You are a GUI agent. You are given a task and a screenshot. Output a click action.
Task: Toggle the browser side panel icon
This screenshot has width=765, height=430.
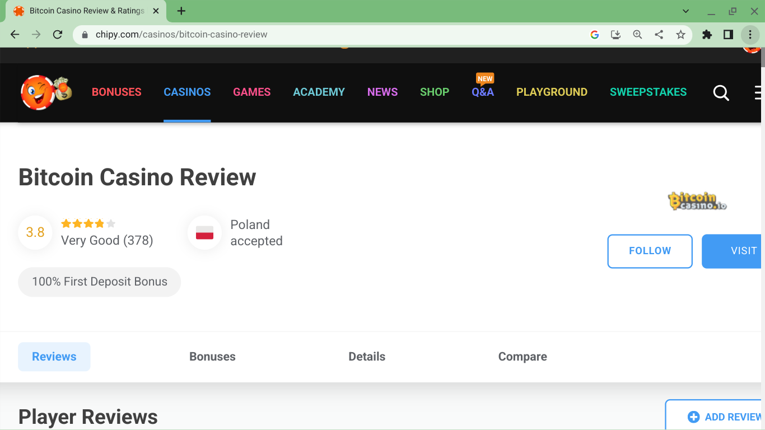(728, 35)
